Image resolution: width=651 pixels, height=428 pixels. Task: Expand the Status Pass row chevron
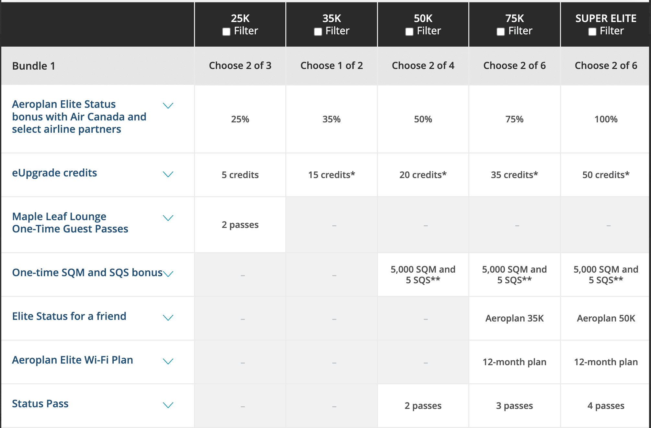point(168,405)
